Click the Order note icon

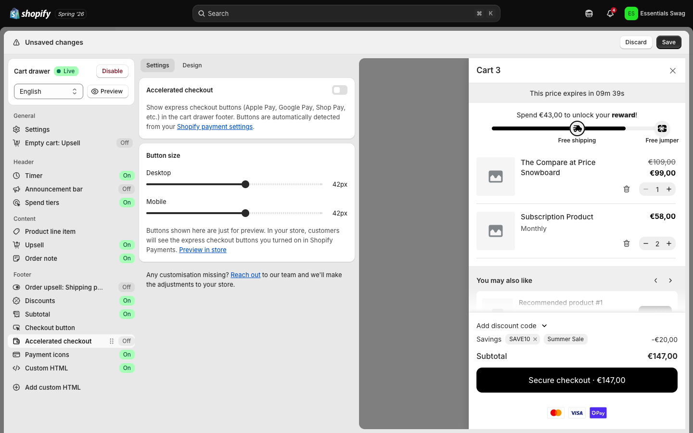pyautogui.click(x=16, y=258)
